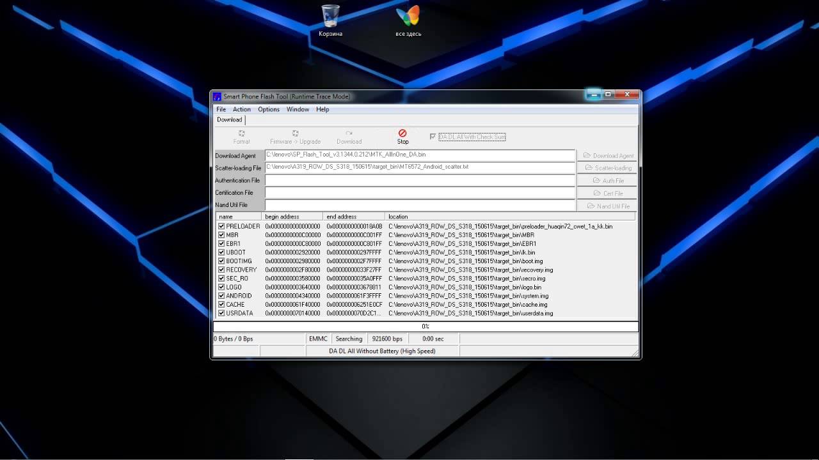The width and height of the screenshot is (819, 460).
Task: Open the Options menu
Action: tap(269, 109)
